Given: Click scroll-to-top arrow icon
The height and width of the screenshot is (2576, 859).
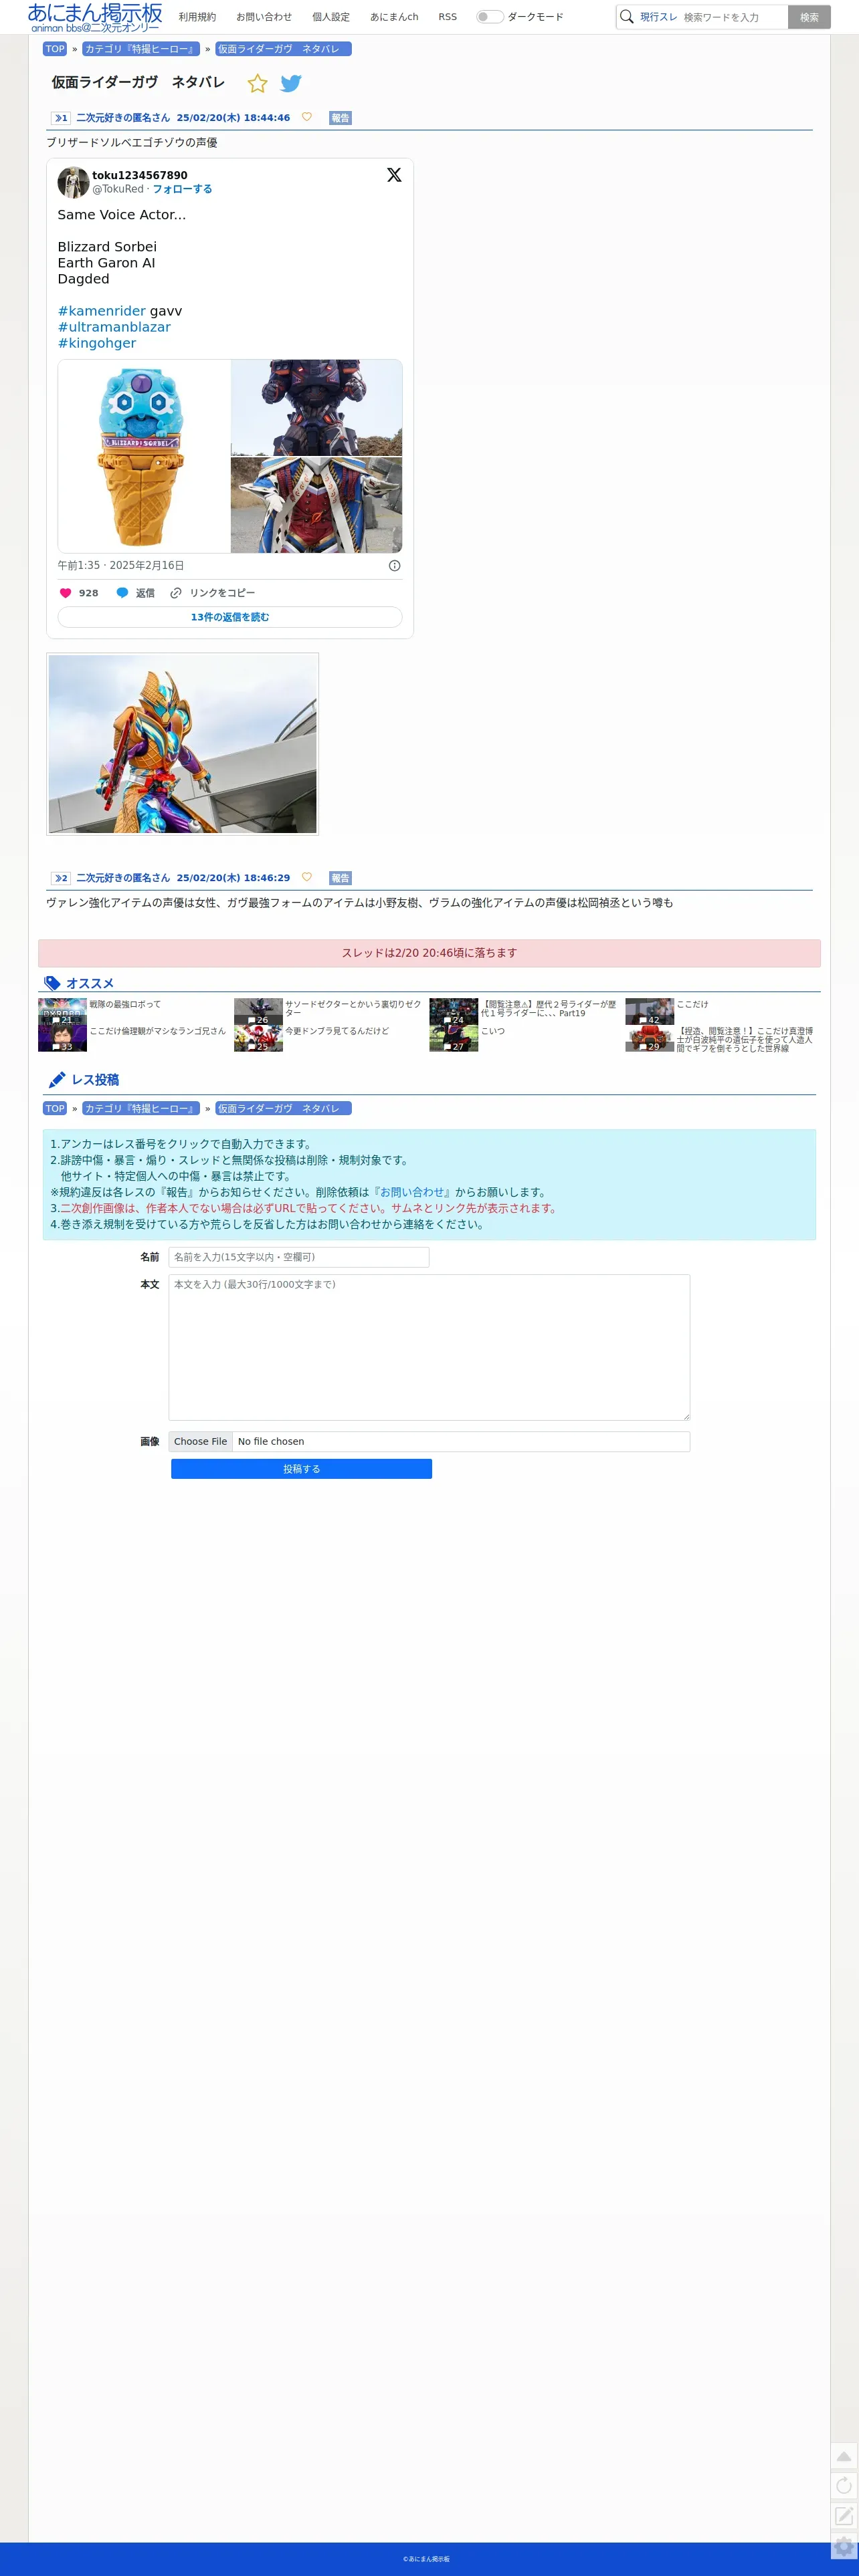Looking at the screenshot, I should click(844, 2456).
